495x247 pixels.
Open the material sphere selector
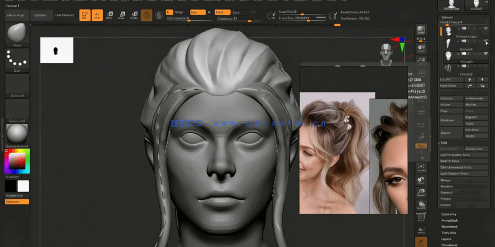[17, 134]
